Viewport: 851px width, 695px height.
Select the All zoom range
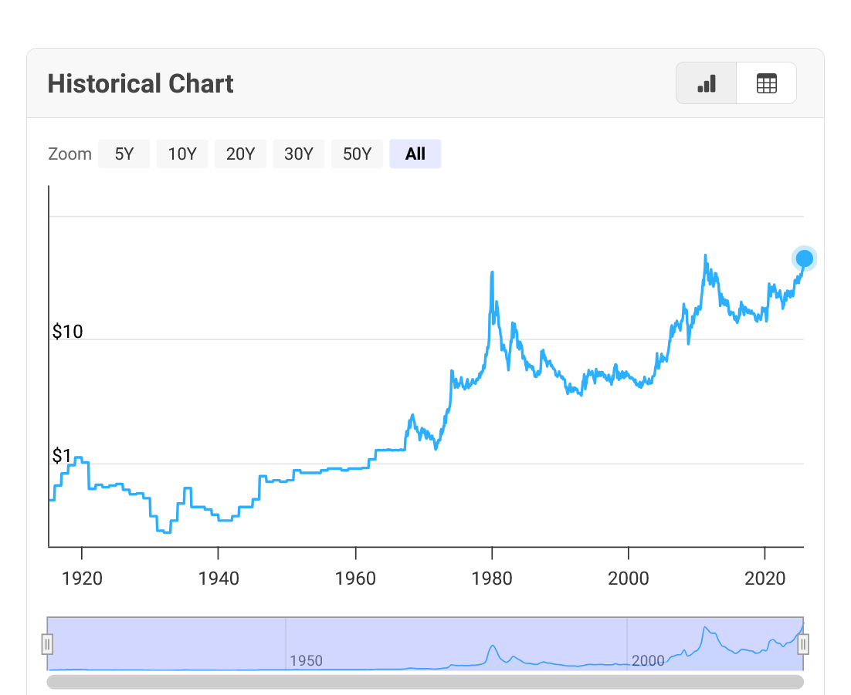point(415,154)
